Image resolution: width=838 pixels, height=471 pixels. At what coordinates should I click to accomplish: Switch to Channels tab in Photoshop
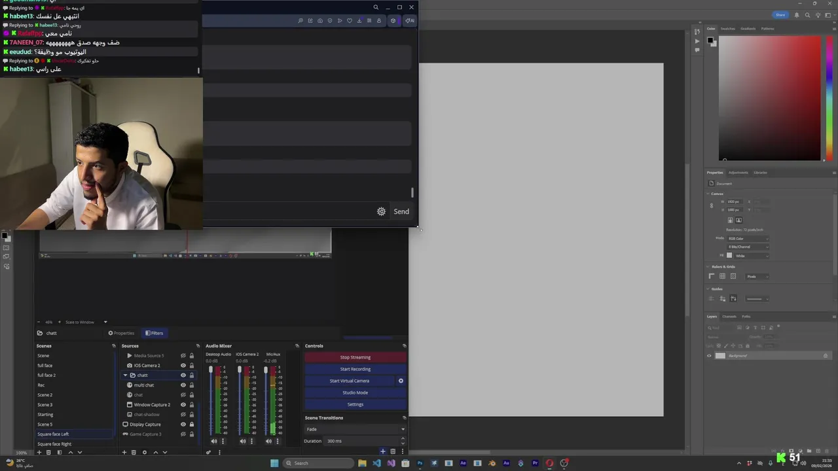[x=729, y=317]
